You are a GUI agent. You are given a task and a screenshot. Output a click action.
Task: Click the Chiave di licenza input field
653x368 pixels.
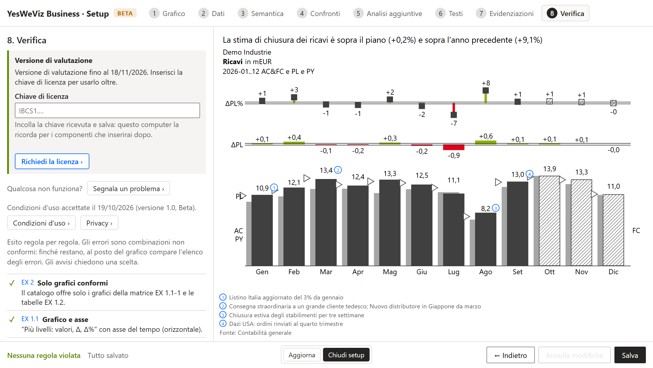coord(107,110)
